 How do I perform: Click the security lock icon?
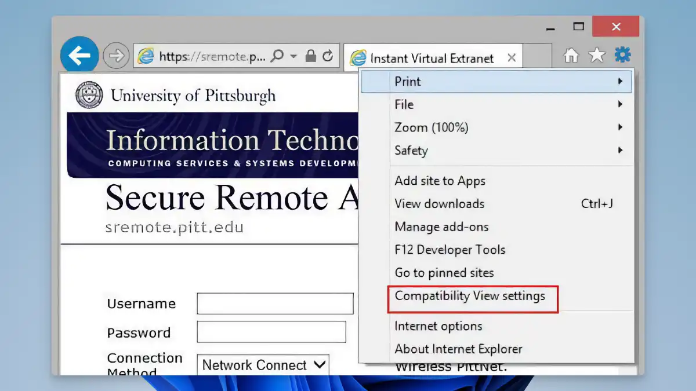[311, 55]
